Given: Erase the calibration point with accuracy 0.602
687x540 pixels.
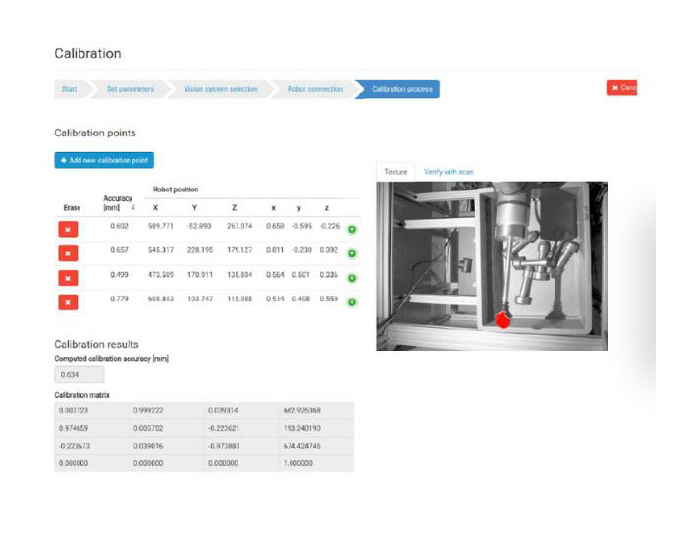Looking at the screenshot, I should coord(67,229).
